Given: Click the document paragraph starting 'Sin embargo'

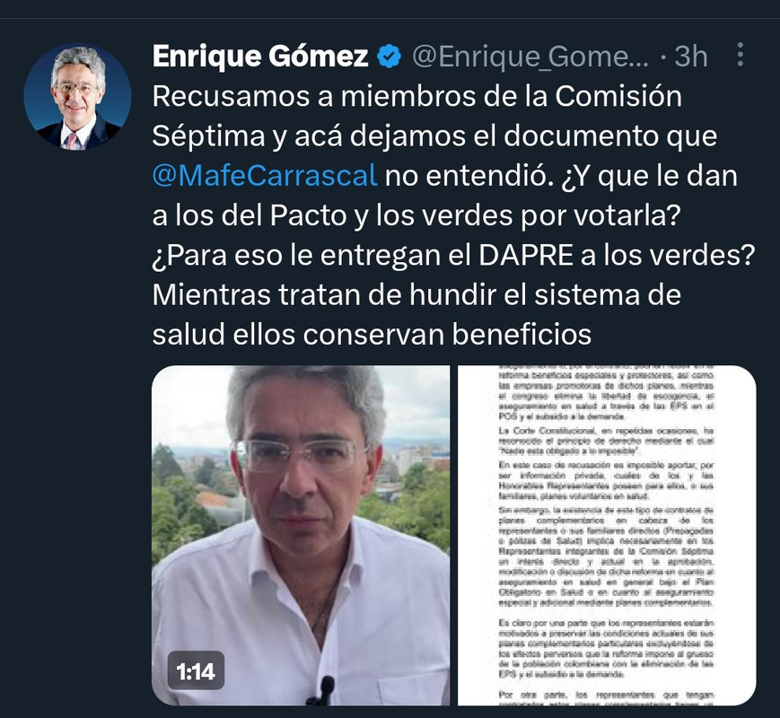Looking at the screenshot, I should (607, 556).
